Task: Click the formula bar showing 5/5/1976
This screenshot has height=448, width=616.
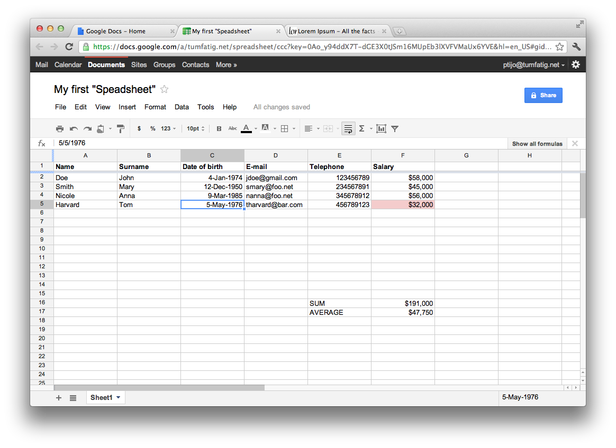Action: click(281, 143)
